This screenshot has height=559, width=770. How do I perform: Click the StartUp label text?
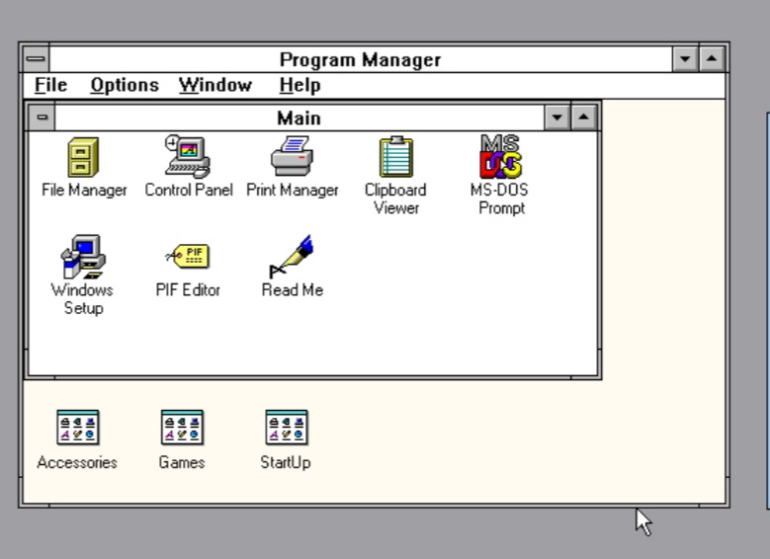(x=286, y=462)
